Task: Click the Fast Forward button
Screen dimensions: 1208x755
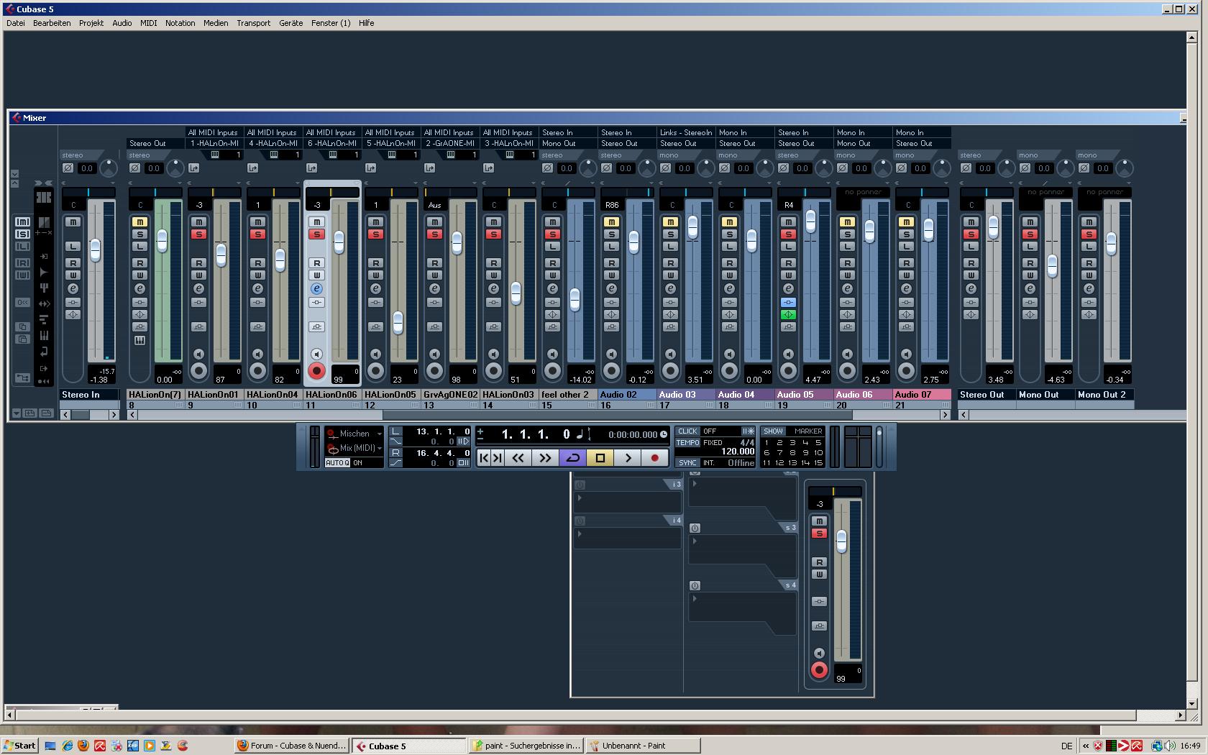Action: [x=546, y=457]
